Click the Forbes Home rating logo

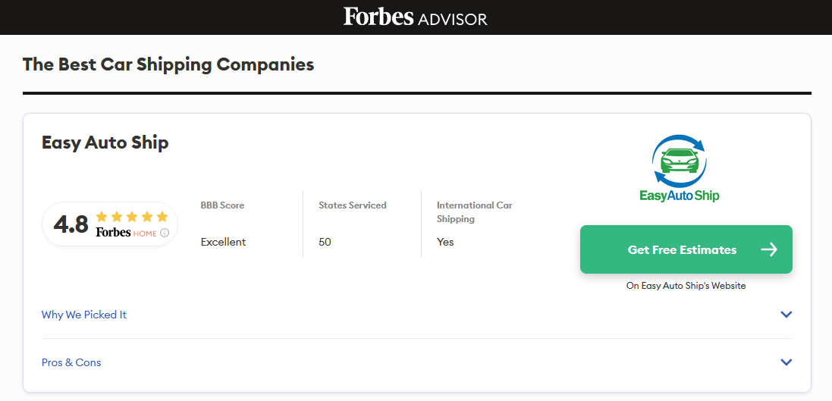[126, 233]
